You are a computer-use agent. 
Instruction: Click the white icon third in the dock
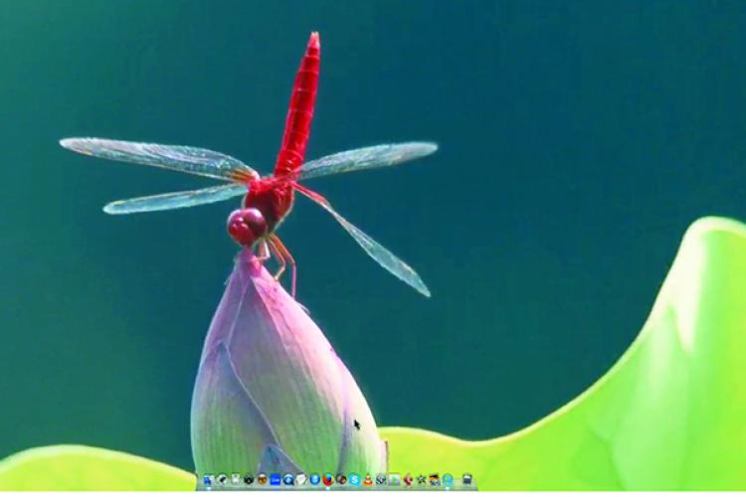tap(236, 479)
